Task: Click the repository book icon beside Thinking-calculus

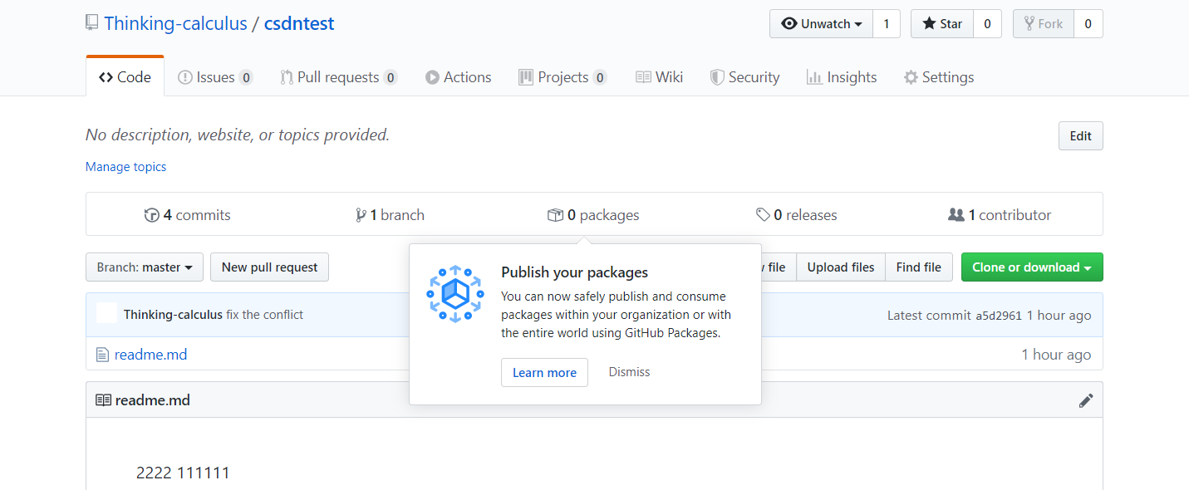Action: point(92,22)
